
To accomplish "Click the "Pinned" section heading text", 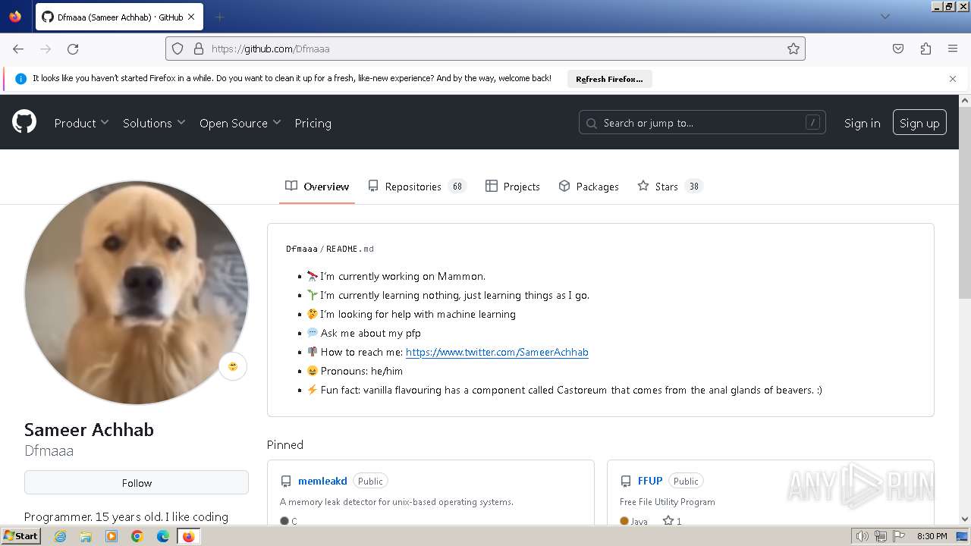I will click(285, 444).
